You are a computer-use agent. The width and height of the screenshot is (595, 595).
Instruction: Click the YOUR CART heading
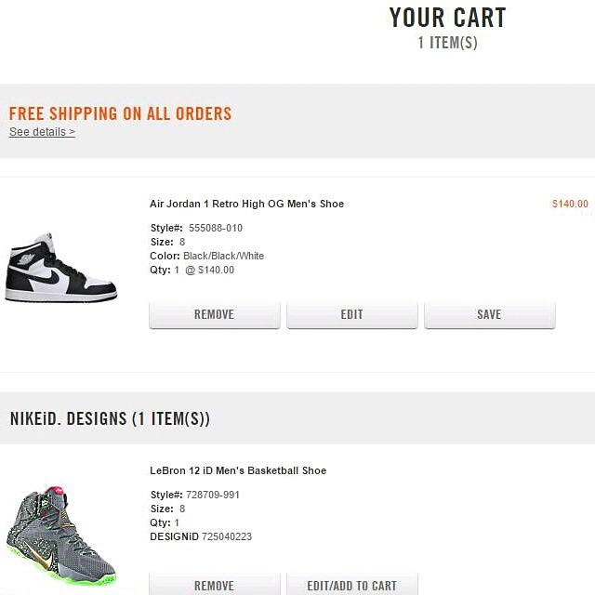click(x=447, y=18)
